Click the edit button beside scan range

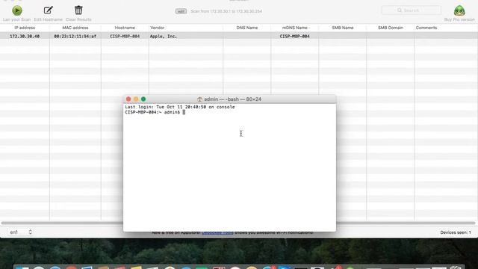coord(181,11)
